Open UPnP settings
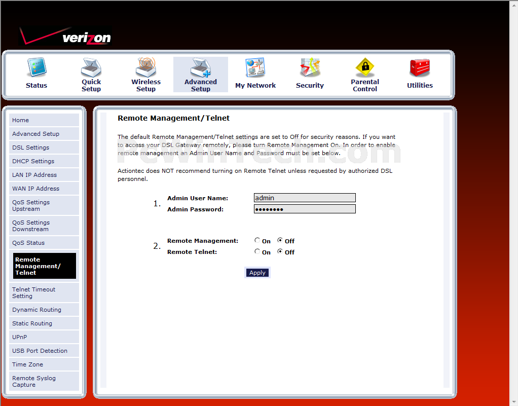This screenshot has width=518, height=406. point(44,337)
